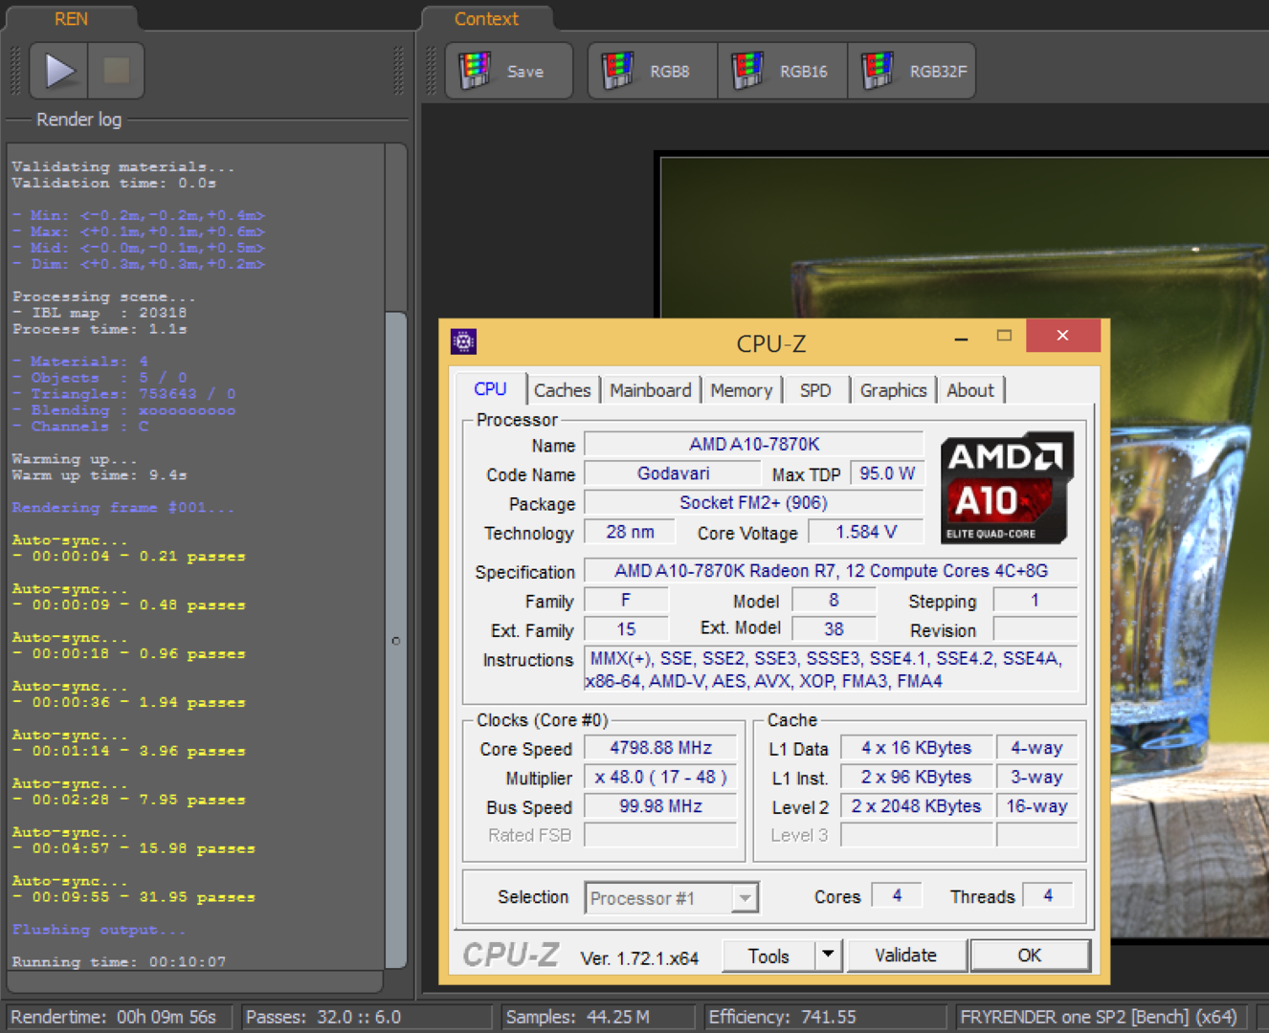Image resolution: width=1269 pixels, height=1033 pixels.
Task: Click the left toolbar grip handle
Action: [15, 71]
